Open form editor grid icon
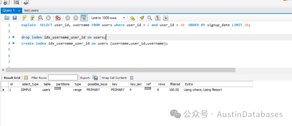 coord(26,78)
